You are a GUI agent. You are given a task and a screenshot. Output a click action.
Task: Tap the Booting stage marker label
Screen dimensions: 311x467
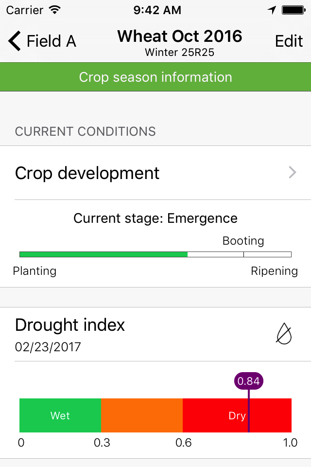tap(243, 241)
